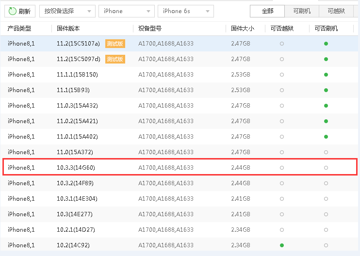The width and height of the screenshot is (360, 256).
Task: Select firmware version 10.3.1(14E304)
Action: [x=77, y=199]
